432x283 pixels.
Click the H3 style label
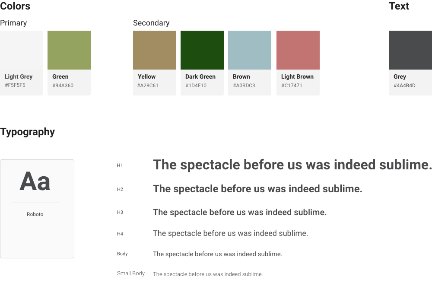pyautogui.click(x=120, y=212)
